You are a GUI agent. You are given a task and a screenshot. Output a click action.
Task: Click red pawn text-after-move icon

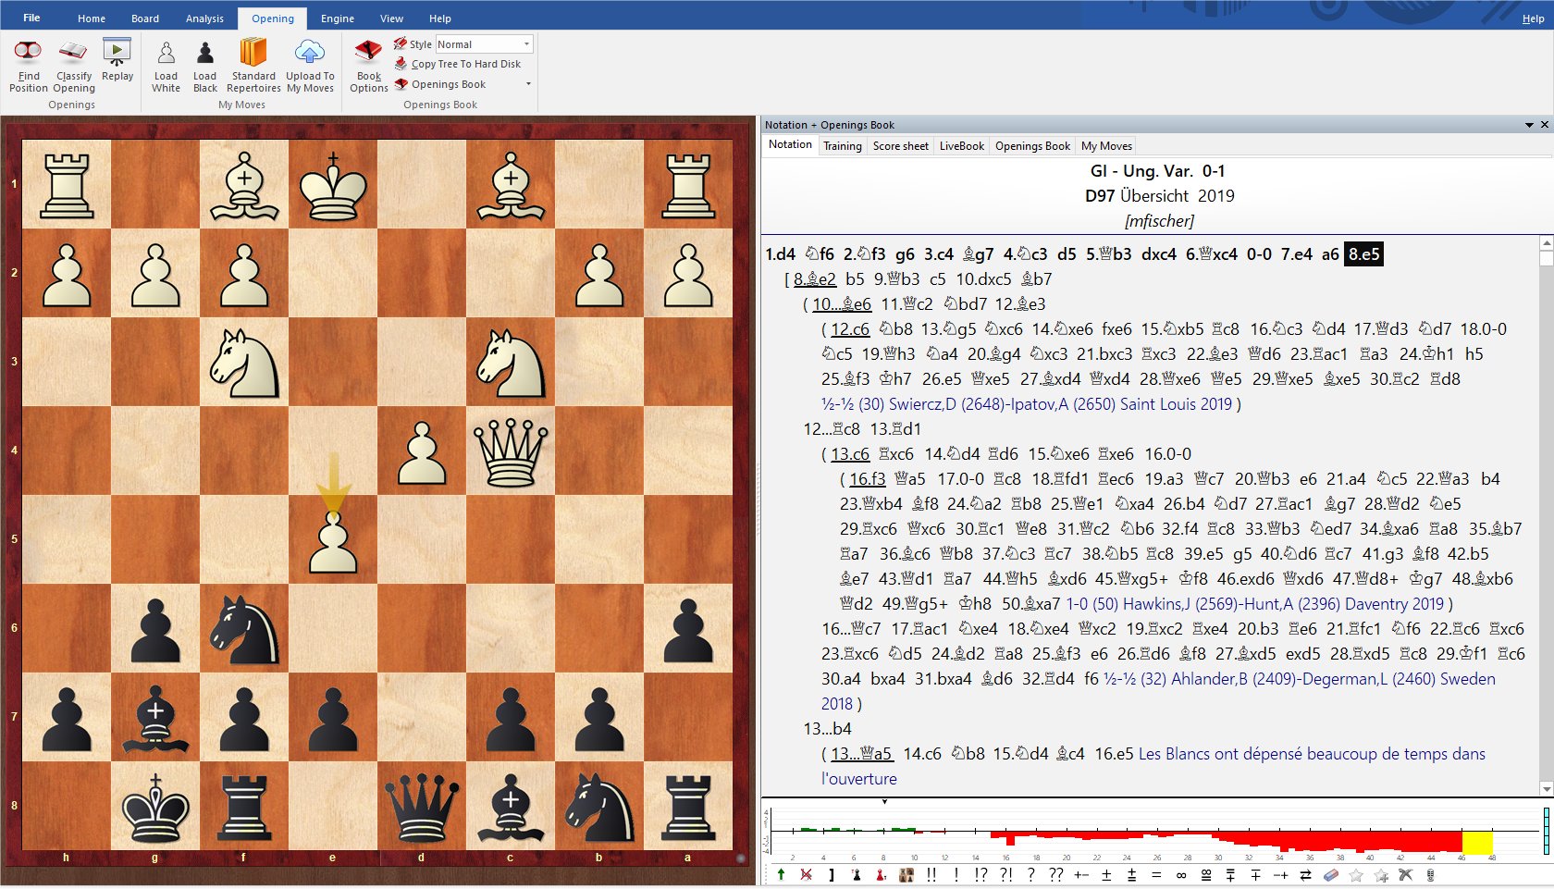[881, 874]
